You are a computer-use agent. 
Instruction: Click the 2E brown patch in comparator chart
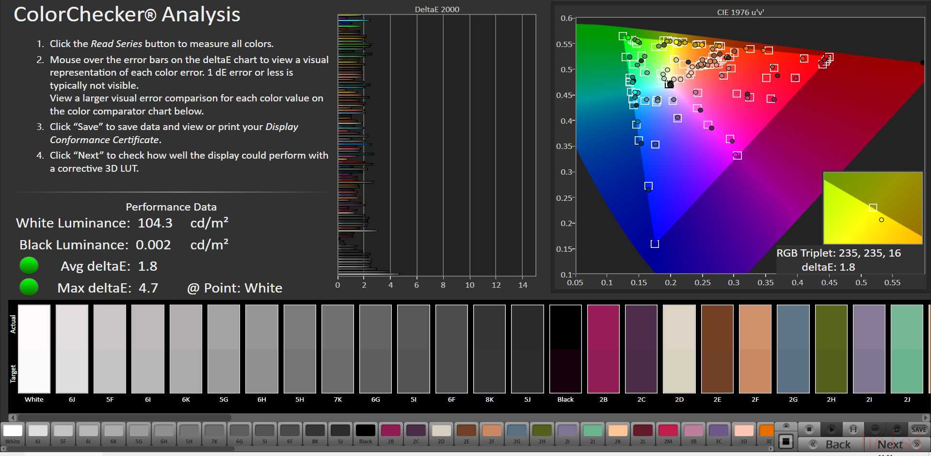(717, 349)
